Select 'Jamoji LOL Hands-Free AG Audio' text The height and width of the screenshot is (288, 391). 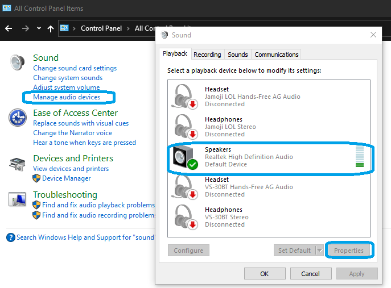(252, 97)
